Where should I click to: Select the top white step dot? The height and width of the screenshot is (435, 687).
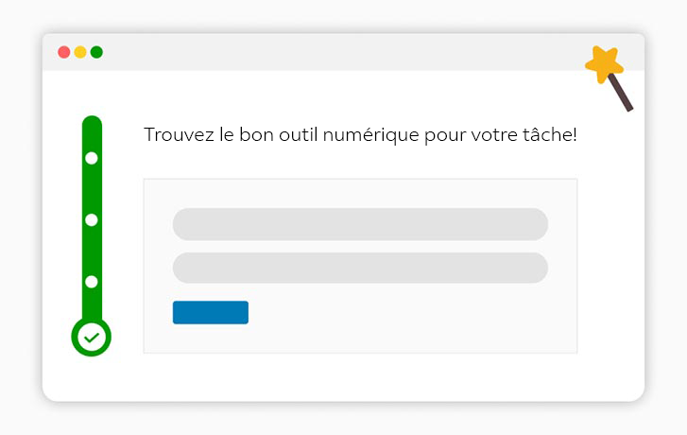click(92, 158)
